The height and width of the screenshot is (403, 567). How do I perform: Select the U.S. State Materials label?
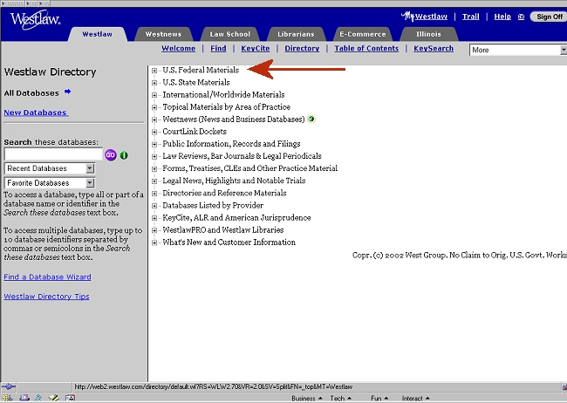click(x=196, y=82)
